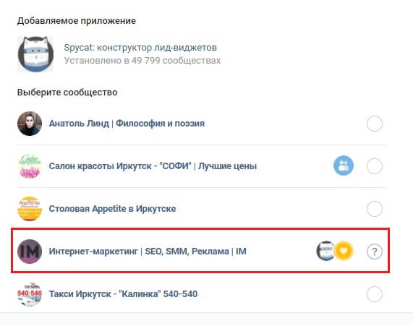Click Такси Калинка 540-540 avatar
This screenshot has width=413, height=326.
click(x=30, y=294)
